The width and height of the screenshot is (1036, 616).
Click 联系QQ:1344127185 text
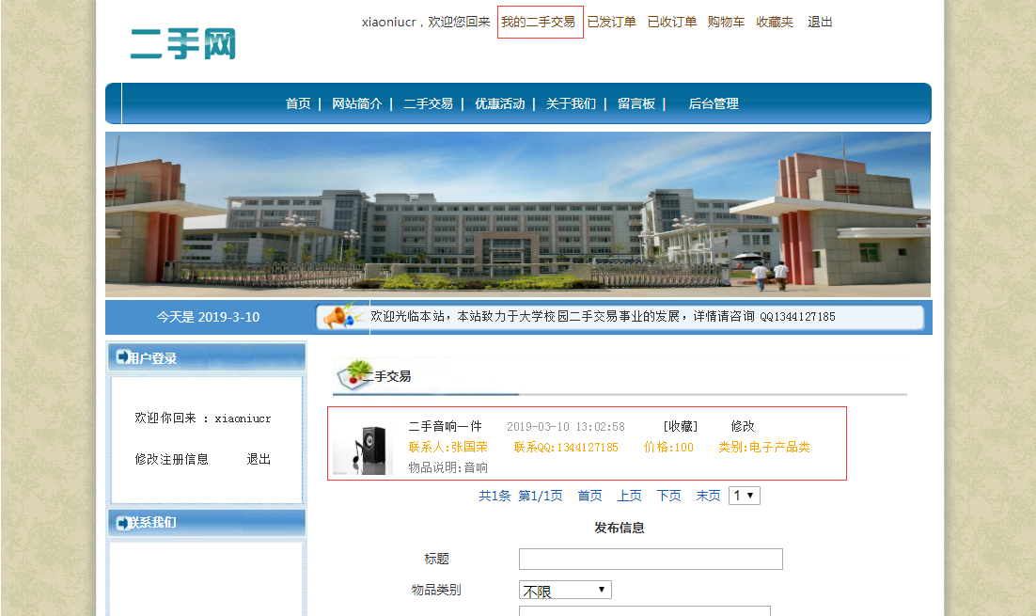click(x=566, y=448)
